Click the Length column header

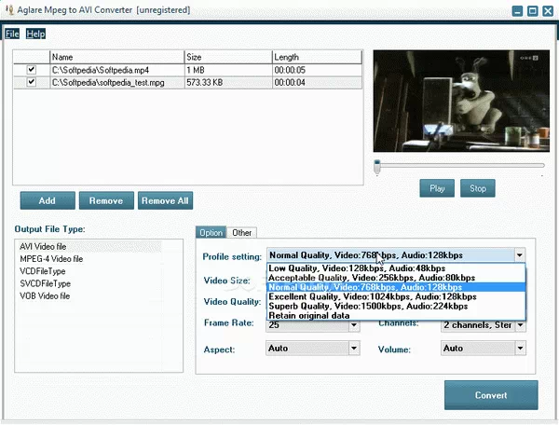[317, 57]
